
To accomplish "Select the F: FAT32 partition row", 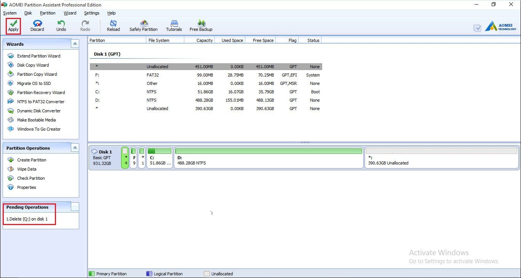I will point(206,75).
